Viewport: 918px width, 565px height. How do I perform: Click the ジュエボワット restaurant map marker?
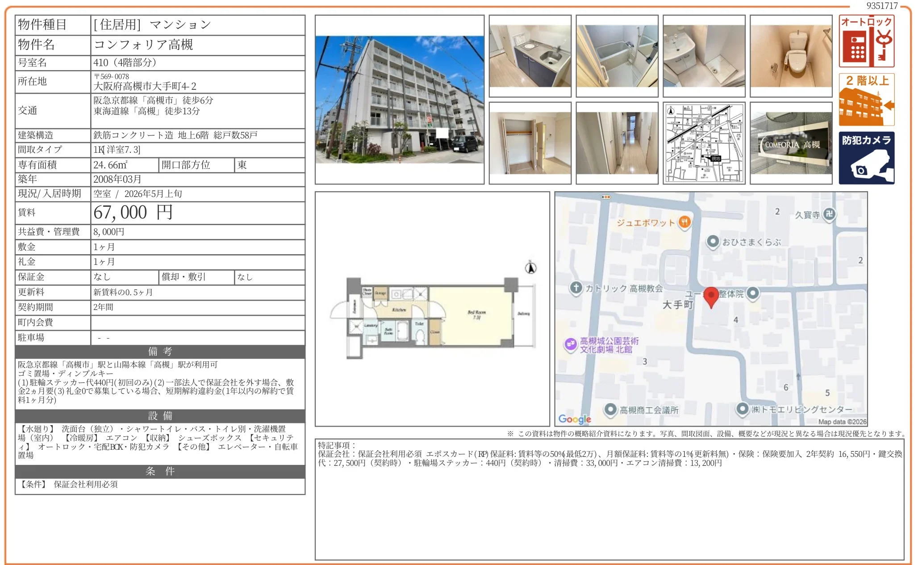point(684,222)
